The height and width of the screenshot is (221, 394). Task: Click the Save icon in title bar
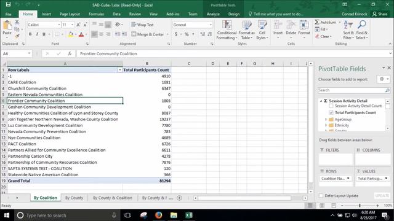[8, 4]
